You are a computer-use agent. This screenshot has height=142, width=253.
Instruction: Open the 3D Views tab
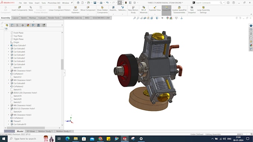[x=31, y=131]
